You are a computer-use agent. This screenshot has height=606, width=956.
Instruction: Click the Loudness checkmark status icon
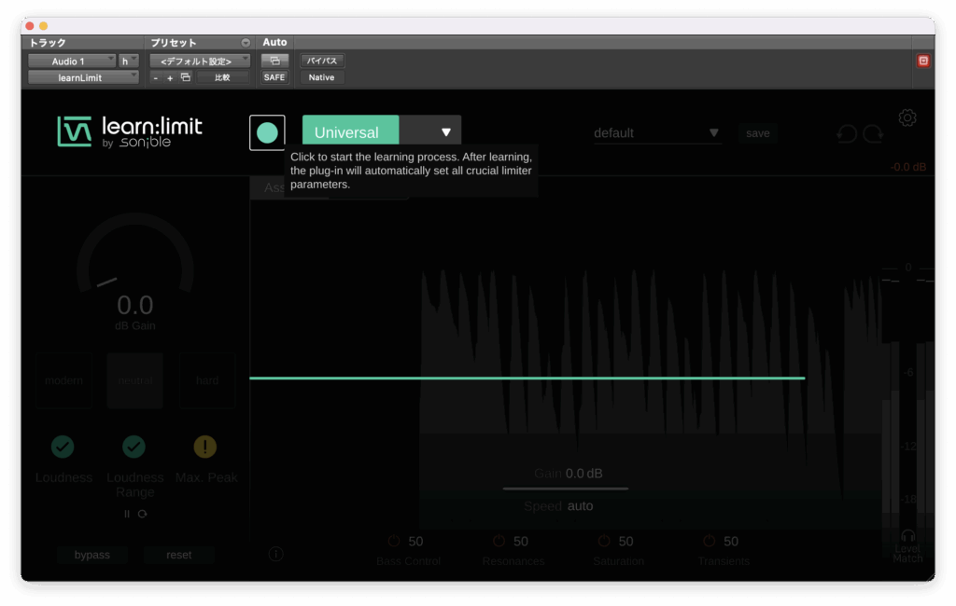(63, 447)
